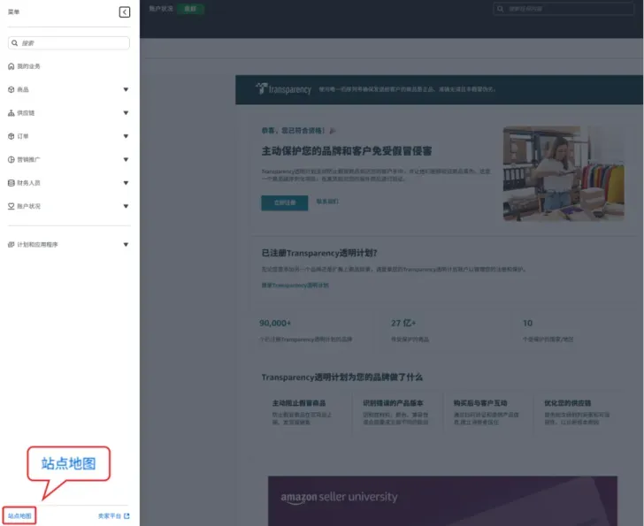Image resolution: width=644 pixels, height=526 pixels.
Task: Click the 90,000+ statistic
Action: [275, 324]
